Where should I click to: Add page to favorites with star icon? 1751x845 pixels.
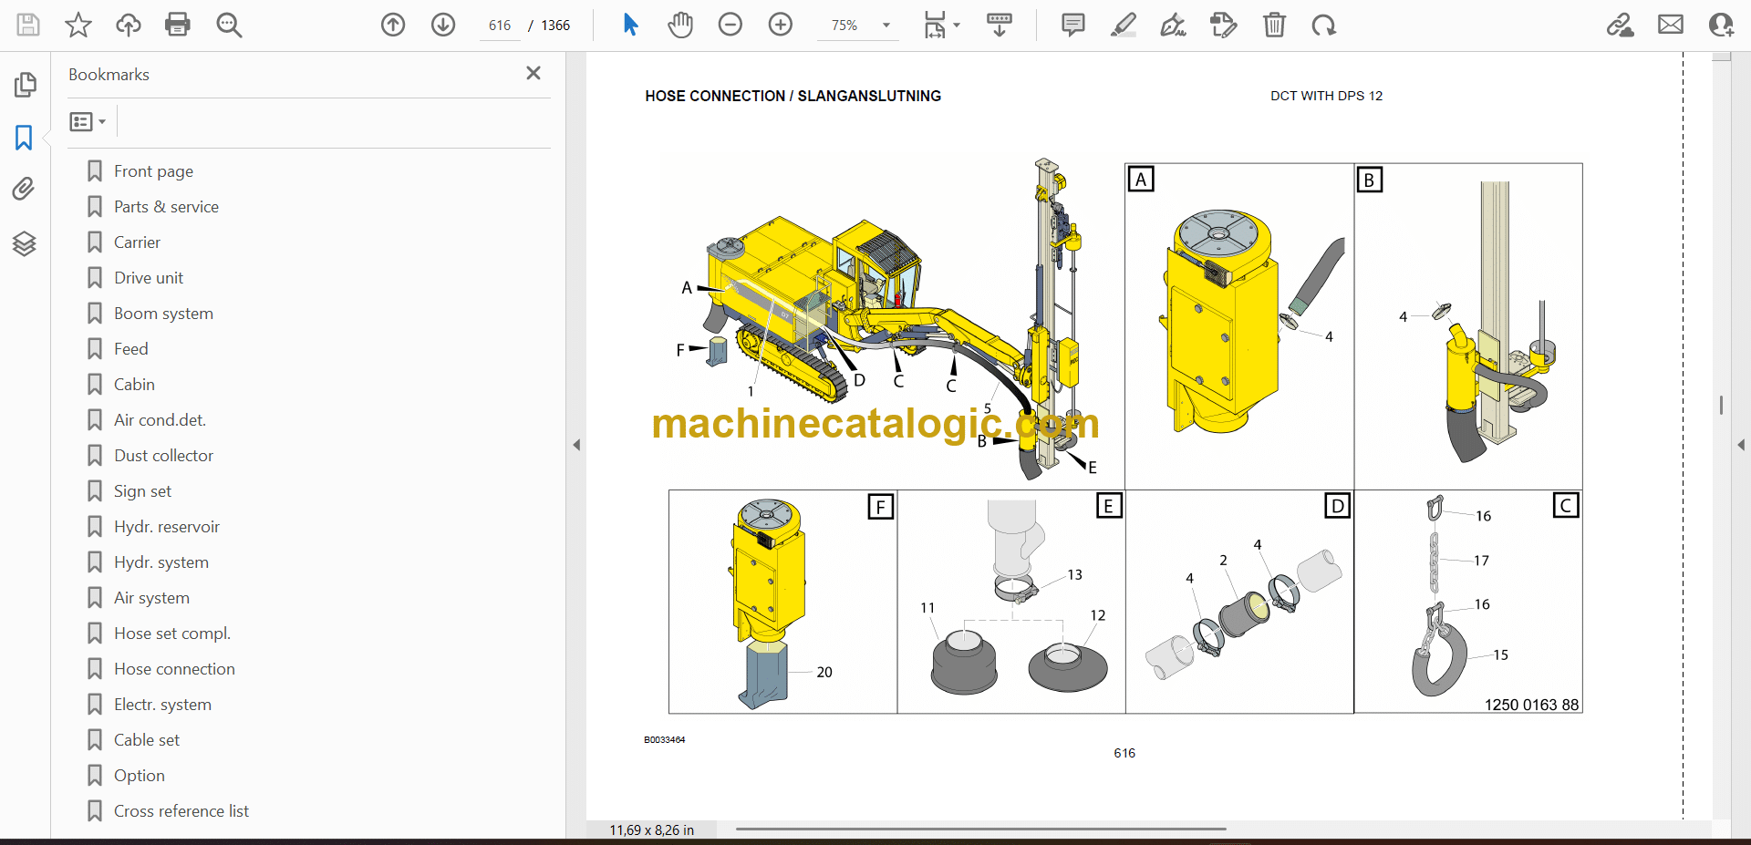(x=78, y=25)
